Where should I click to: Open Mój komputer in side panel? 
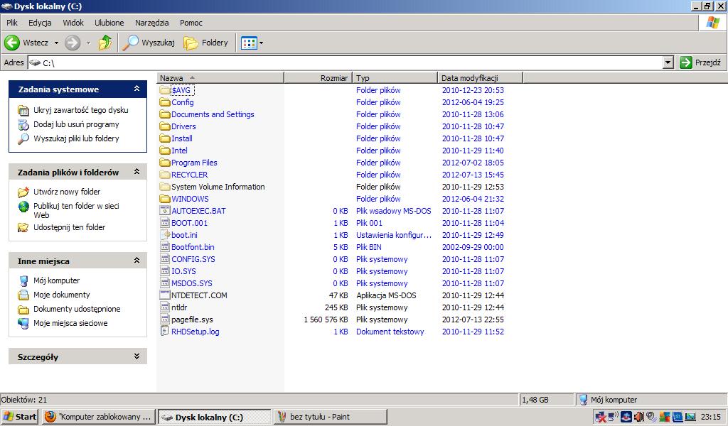point(56,280)
